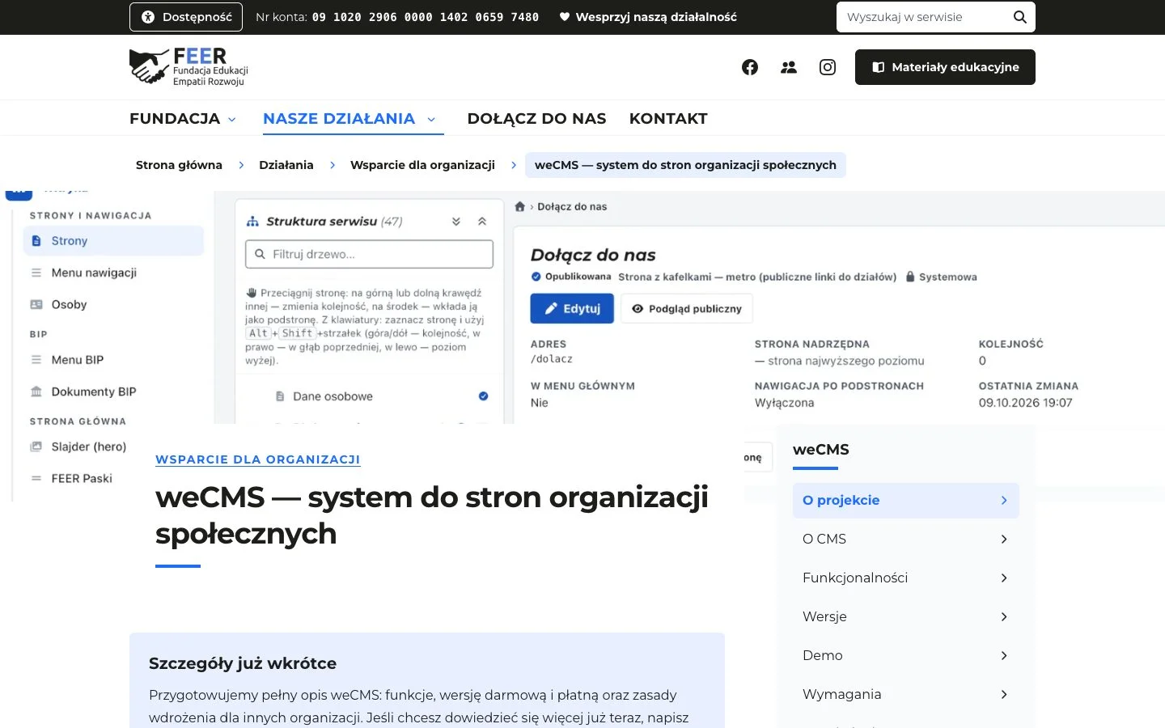Viewport: 1165px width, 728px height.
Task: Click the search magnifier icon
Action: click(x=1020, y=17)
